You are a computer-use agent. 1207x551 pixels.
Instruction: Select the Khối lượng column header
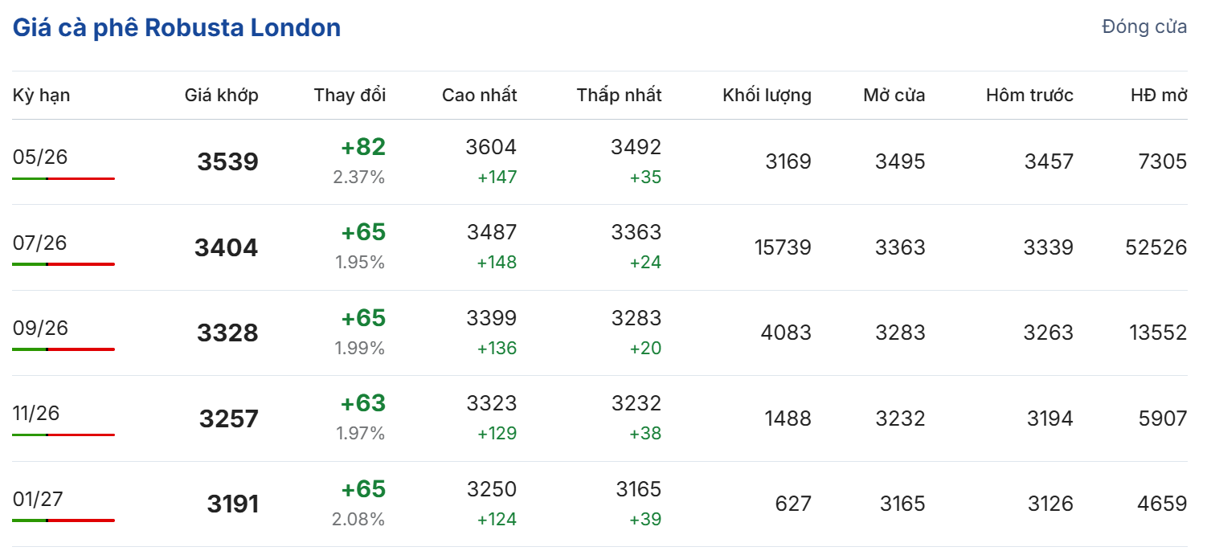(x=767, y=96)
